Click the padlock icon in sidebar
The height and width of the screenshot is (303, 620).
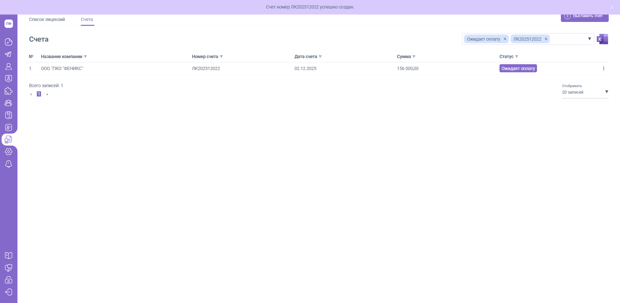point(8,280)
